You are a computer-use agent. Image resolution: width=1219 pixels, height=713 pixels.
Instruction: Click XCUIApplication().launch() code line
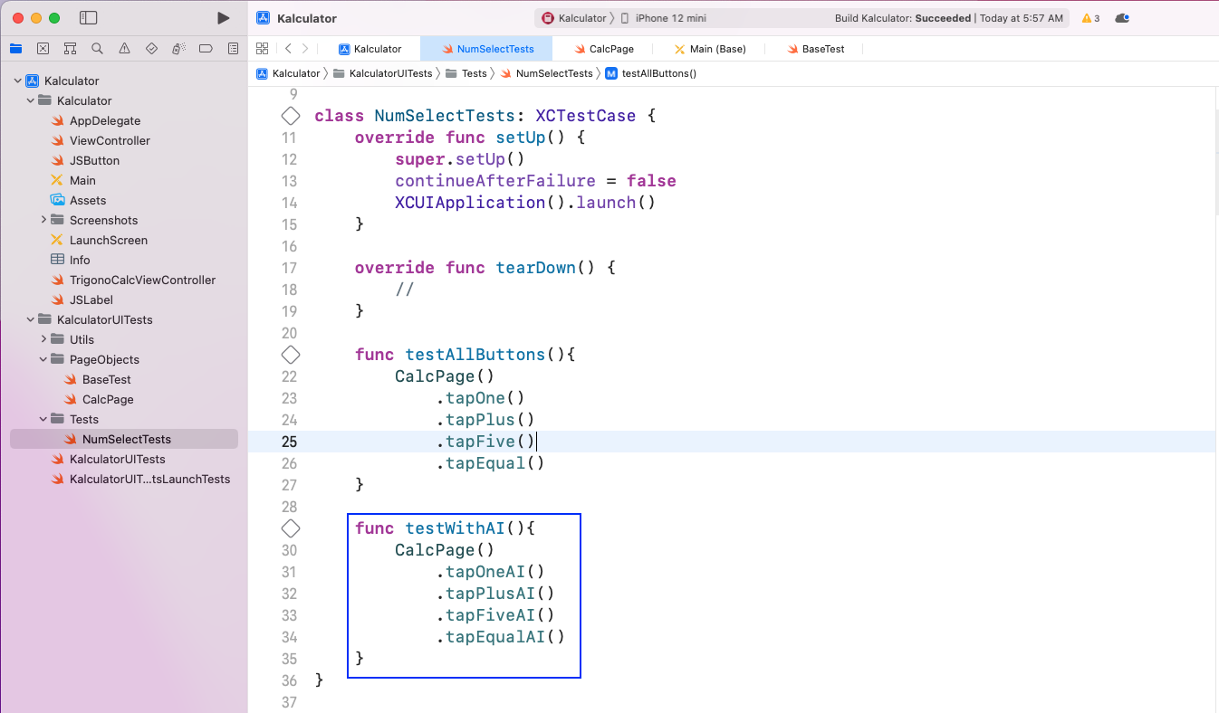point(525,203)
